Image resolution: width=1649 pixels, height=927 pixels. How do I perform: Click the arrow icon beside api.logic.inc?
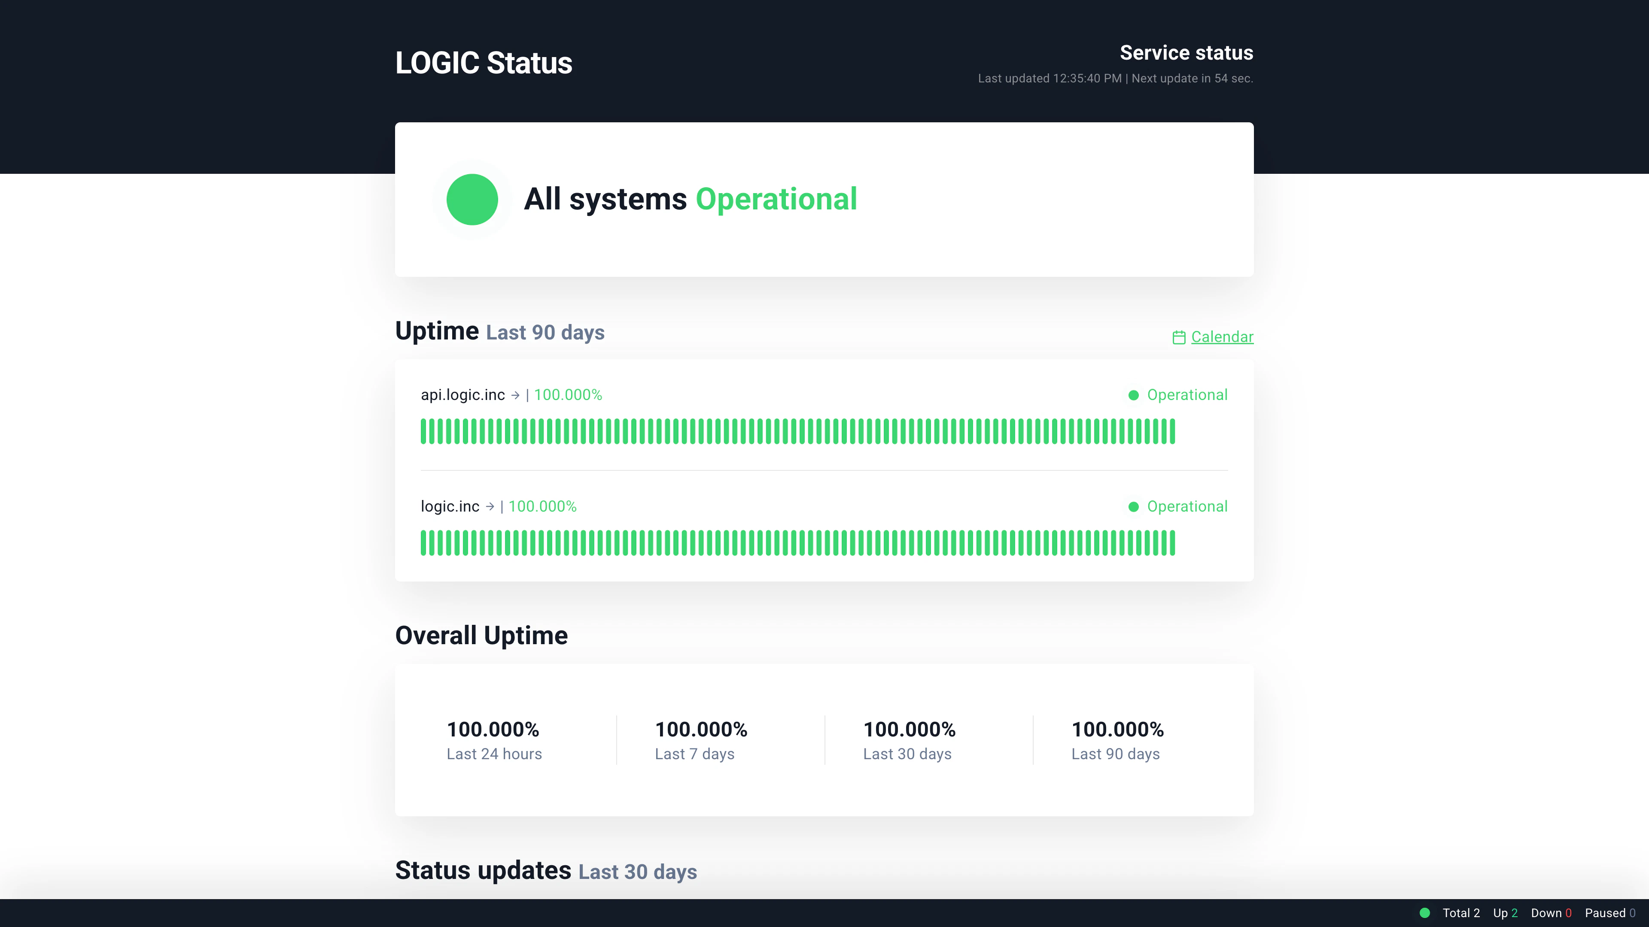coord(515,395)
